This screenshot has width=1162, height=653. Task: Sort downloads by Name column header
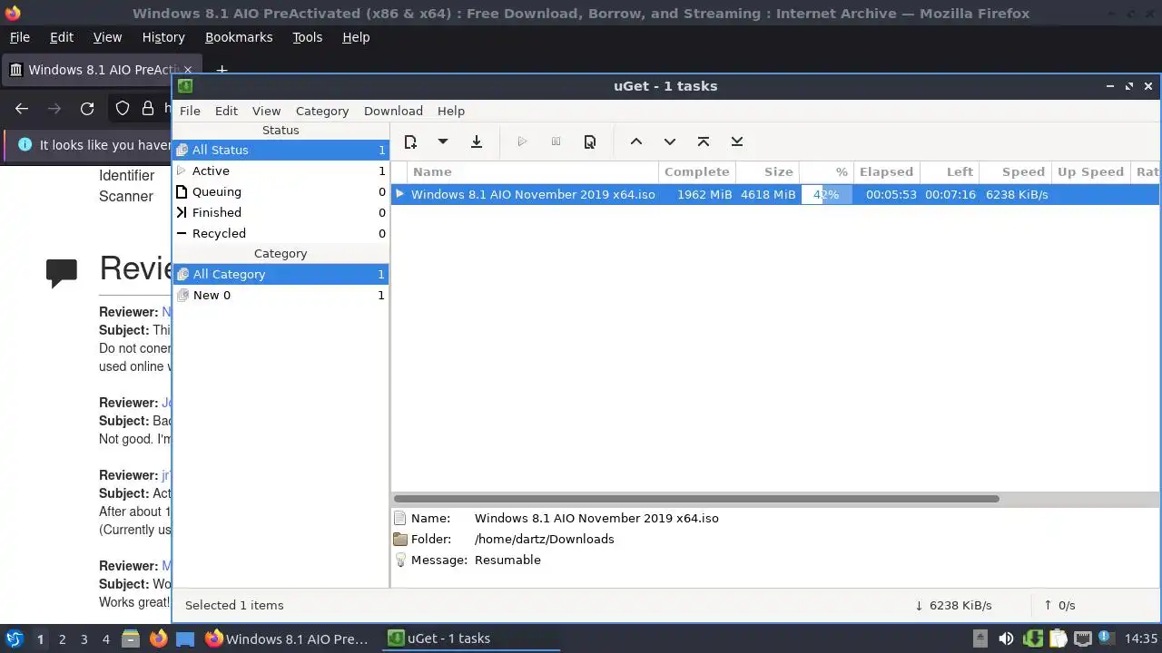[x=533, y=171]
